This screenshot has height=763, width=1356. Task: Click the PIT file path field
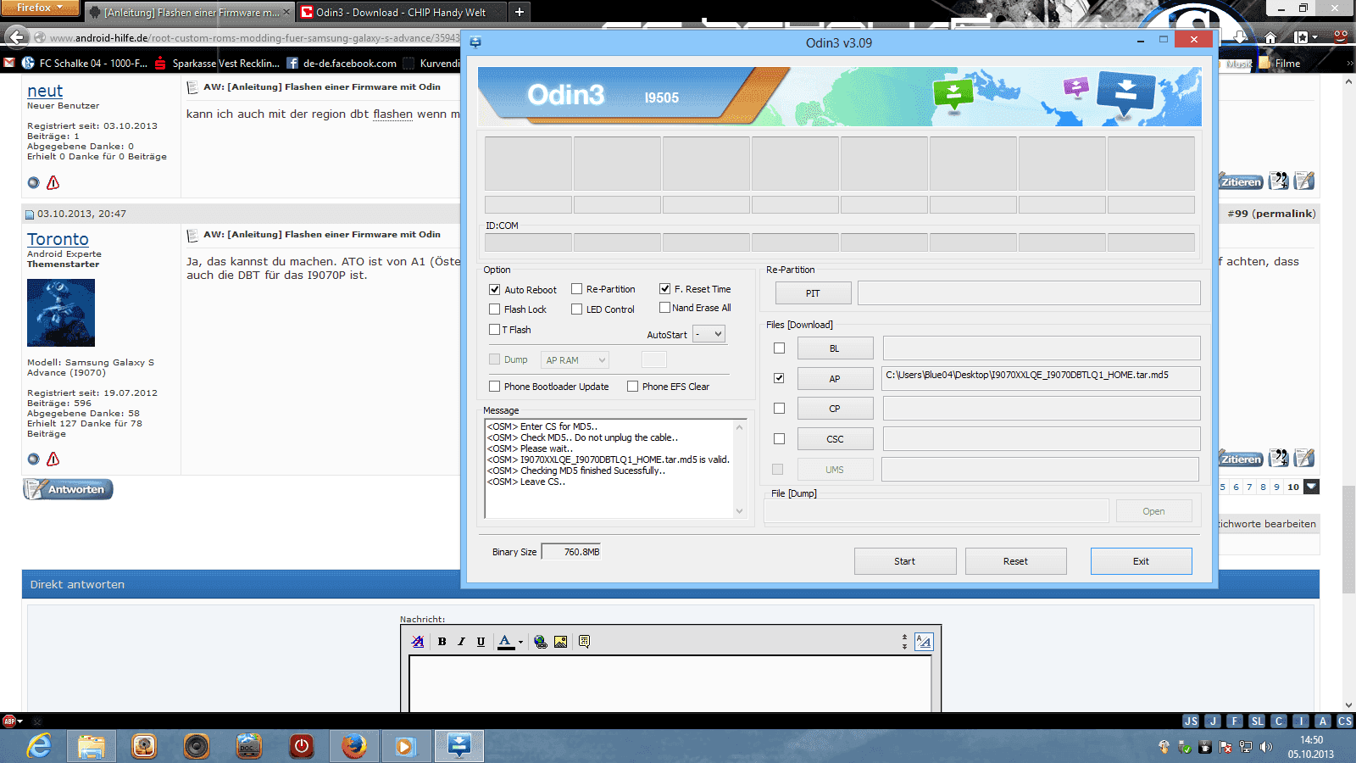pyautogui.click(x=1029, y=293)
